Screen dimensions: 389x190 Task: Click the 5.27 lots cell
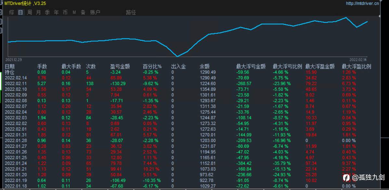(x=42, y=84)
